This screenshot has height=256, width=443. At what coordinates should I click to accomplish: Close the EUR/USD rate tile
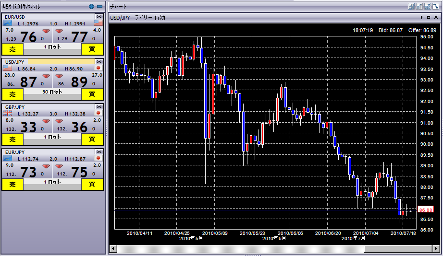(99, 17)
